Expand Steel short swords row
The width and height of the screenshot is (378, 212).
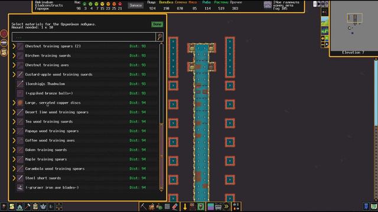coord(14,178)
